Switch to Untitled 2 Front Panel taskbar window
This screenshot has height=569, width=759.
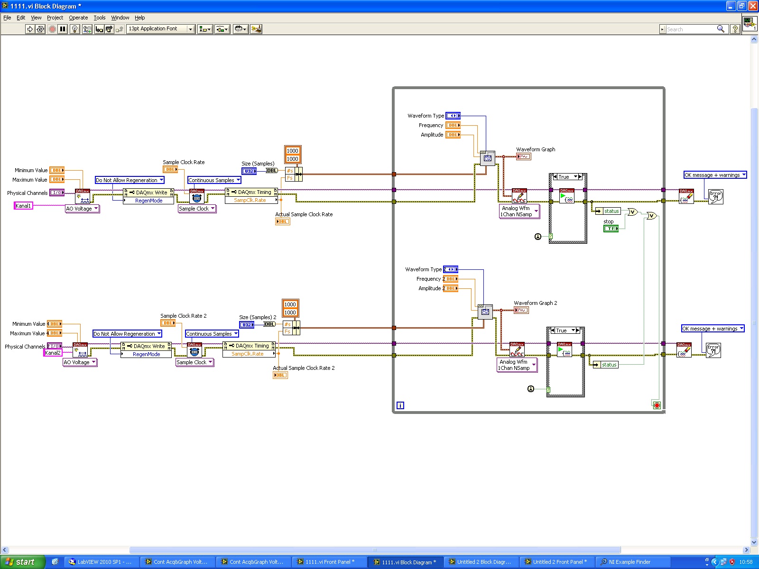[557, 562]
